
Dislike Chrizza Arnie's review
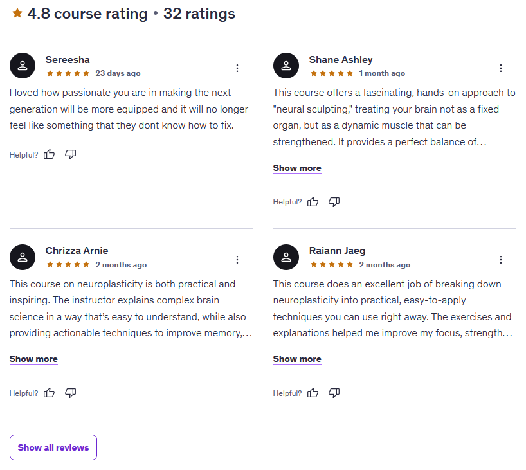coord(71,393)
